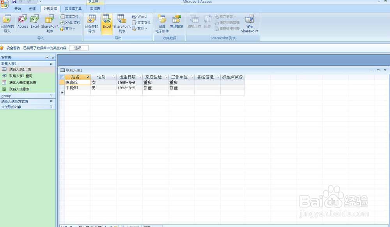
Task: Select the Excel export icon in 导出 group
Action: (x=107, y=23)
